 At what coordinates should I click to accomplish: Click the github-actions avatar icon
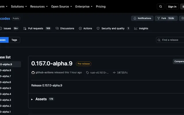(x=33, y=72)
